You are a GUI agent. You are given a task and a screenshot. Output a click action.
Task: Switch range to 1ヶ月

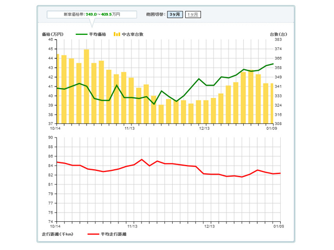(x=193, y=15)
